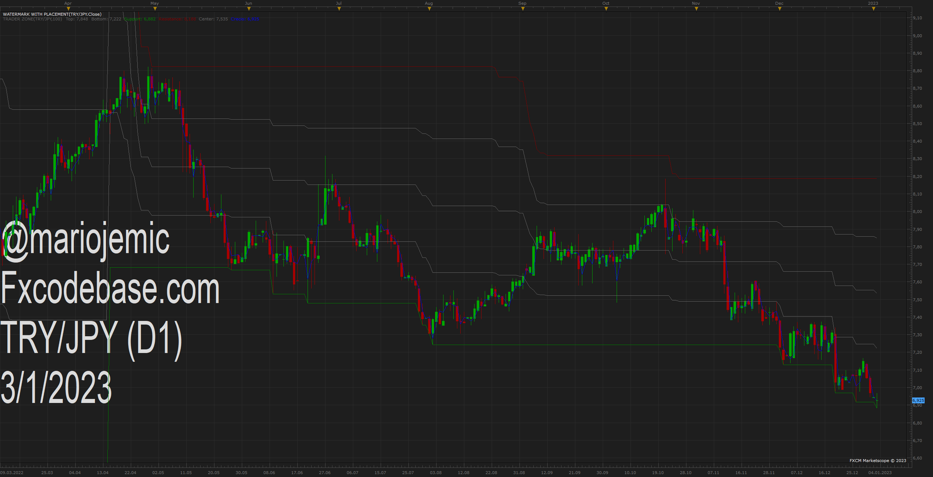Viewport: 933px width, 477px height.
Task: Click the green Support: 6,882 value
Action: tap(140, 19)
